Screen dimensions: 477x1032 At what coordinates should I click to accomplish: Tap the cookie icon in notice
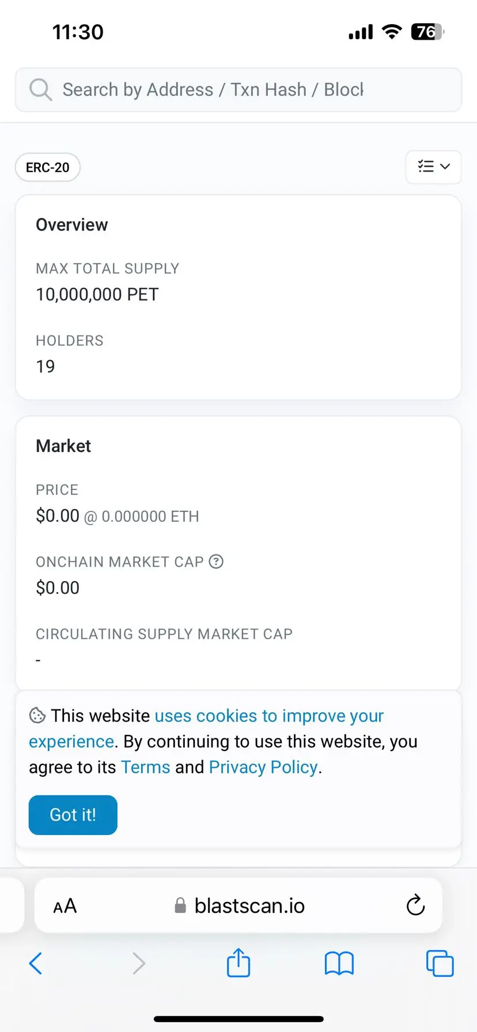tap(37, 716)
